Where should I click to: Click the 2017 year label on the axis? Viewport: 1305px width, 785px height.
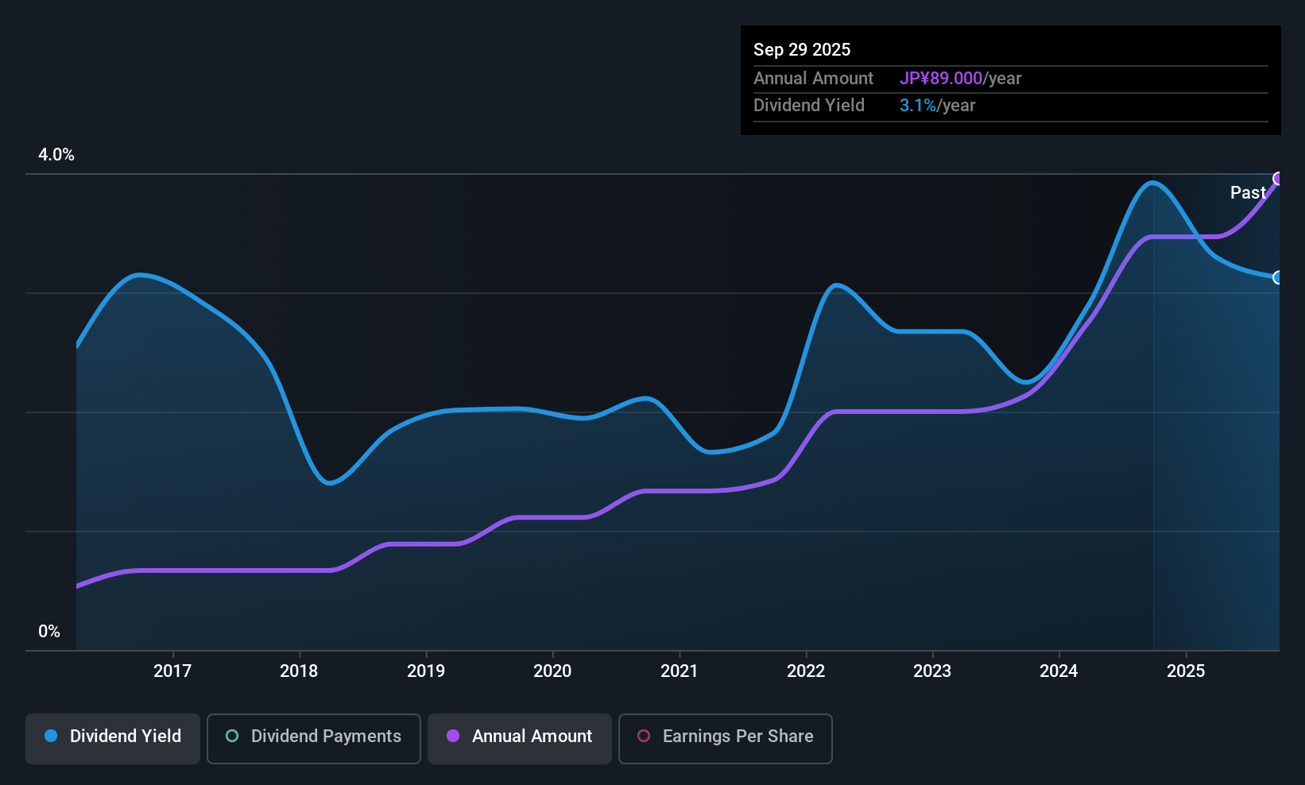[x=172, y=671]
